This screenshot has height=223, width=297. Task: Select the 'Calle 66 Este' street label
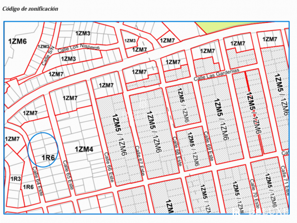(x=109, y=167)
